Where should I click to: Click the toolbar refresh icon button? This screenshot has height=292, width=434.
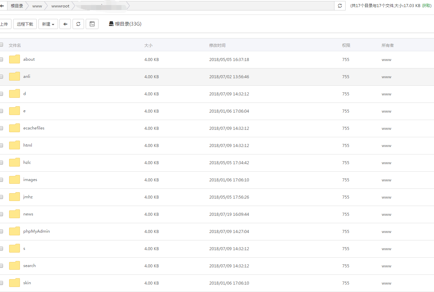pyautogui.click(x=78, y=24)
